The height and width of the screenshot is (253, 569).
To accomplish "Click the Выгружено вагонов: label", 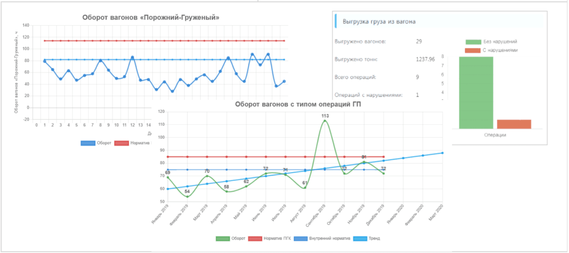I will pos(360,42).
